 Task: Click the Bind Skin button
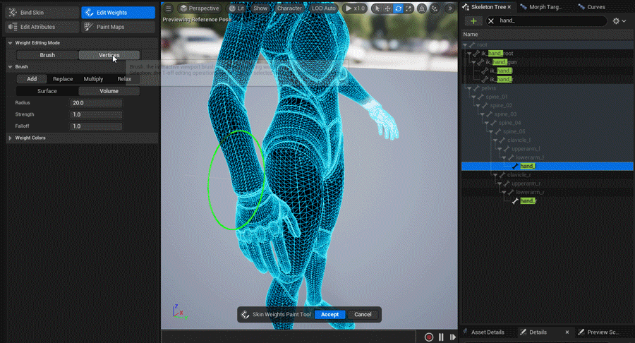click(42, 13)
